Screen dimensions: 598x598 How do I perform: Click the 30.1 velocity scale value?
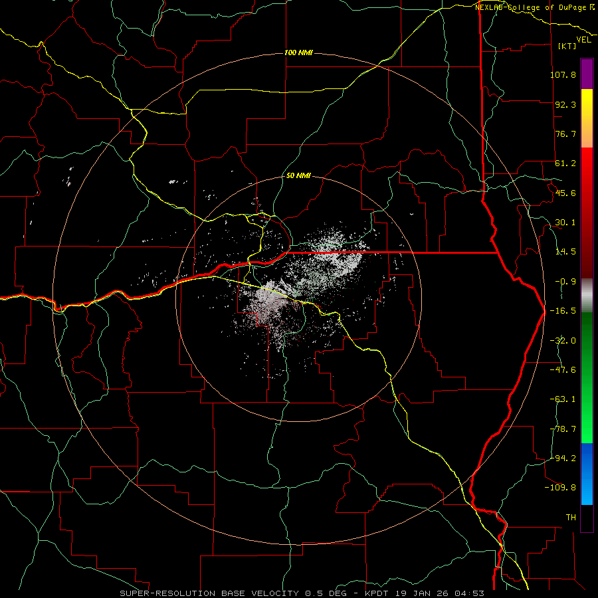pyautogui.click(x=565, y=223)
